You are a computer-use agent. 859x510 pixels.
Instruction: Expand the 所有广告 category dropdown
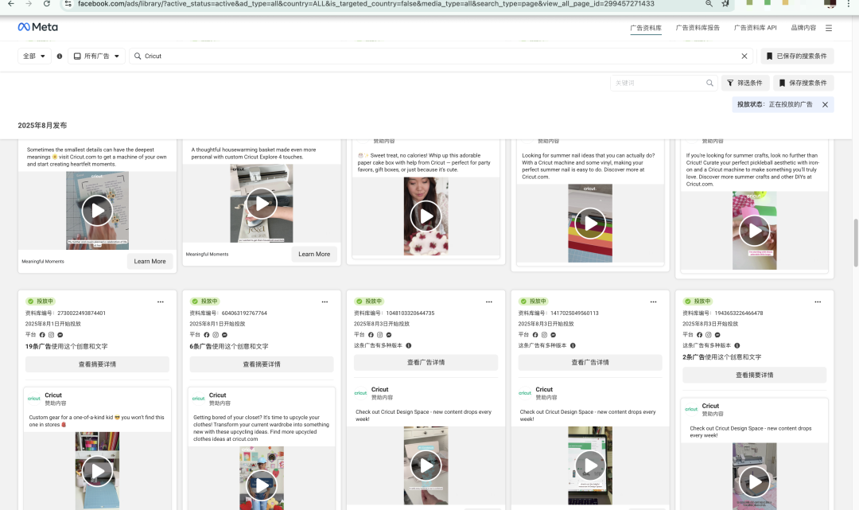pos(96,56)
